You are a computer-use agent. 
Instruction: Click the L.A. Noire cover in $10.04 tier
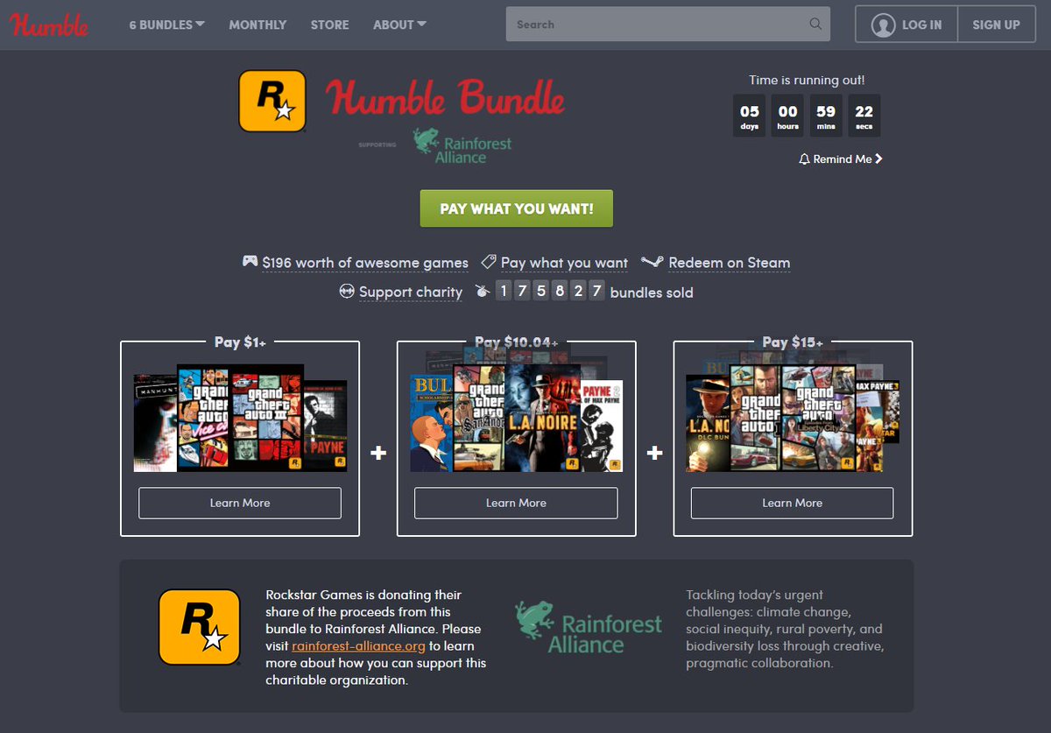coord(542,418)
